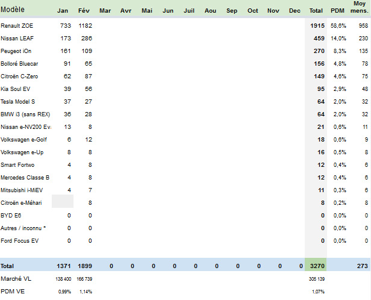Viewport: 371px width, 300px height.
Task: Click the Modèle column header
Action: tap(13, 10)
